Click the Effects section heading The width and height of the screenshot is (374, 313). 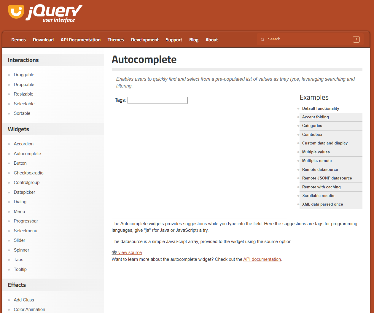coord(17,285)
